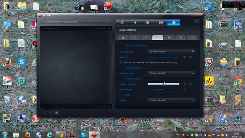Image resolution: width=245 pixels, height=138 pixels.
Task: Expand the AAC Bitrate dropdown
Action: pyautogui.click(x=171, y=100)
